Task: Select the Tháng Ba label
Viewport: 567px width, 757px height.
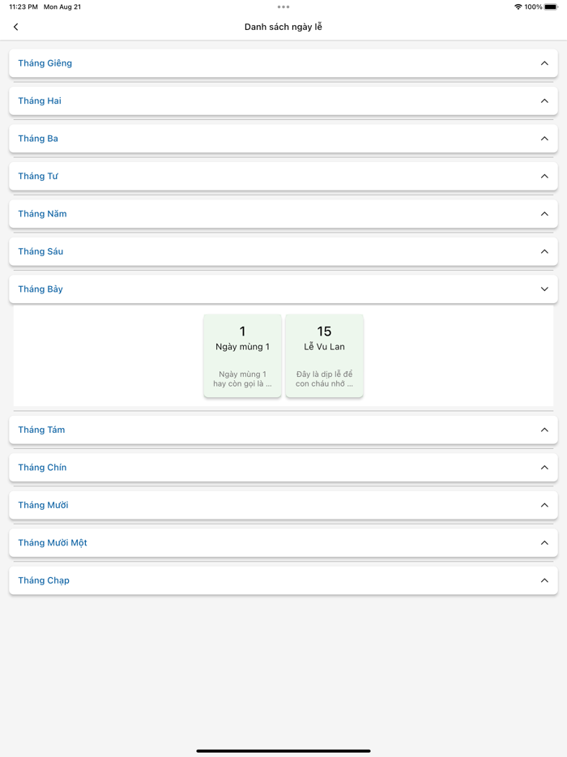Action: 38,139
